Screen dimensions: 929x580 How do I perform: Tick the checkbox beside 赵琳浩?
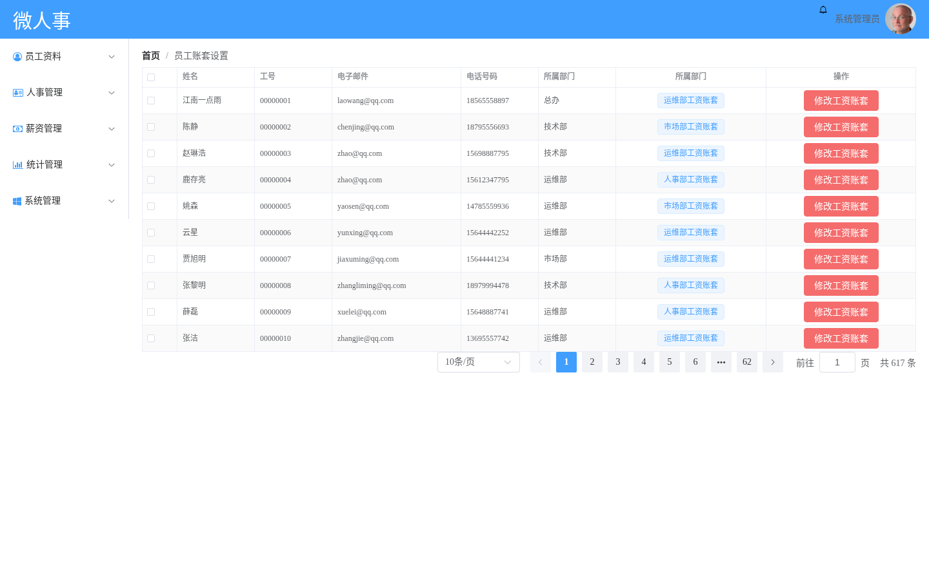pyautogui.click(x=151, y=153)
